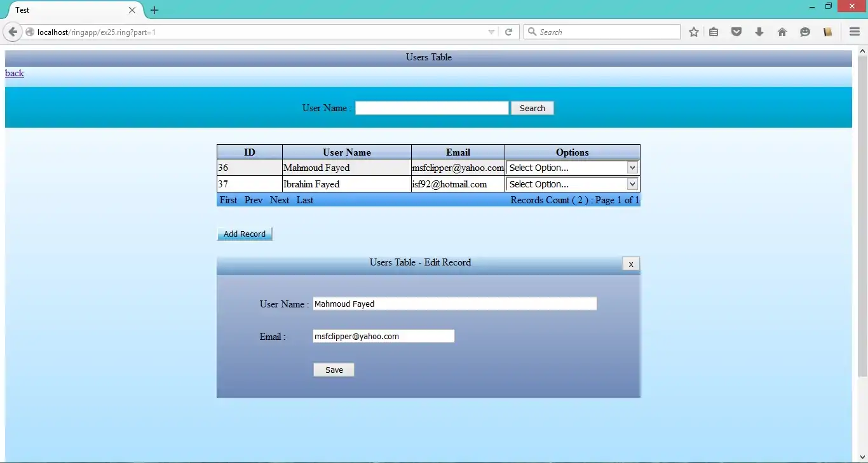The image size is (868, 463).
Task: Go to Next page in table pager
Action: (x=280, y=200)
